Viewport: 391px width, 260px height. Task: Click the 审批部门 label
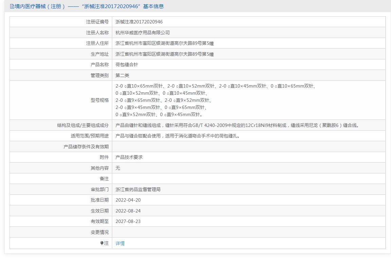100,190
